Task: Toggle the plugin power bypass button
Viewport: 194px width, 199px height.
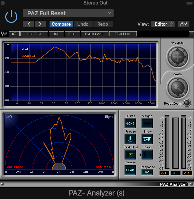Action: point(11,17)
